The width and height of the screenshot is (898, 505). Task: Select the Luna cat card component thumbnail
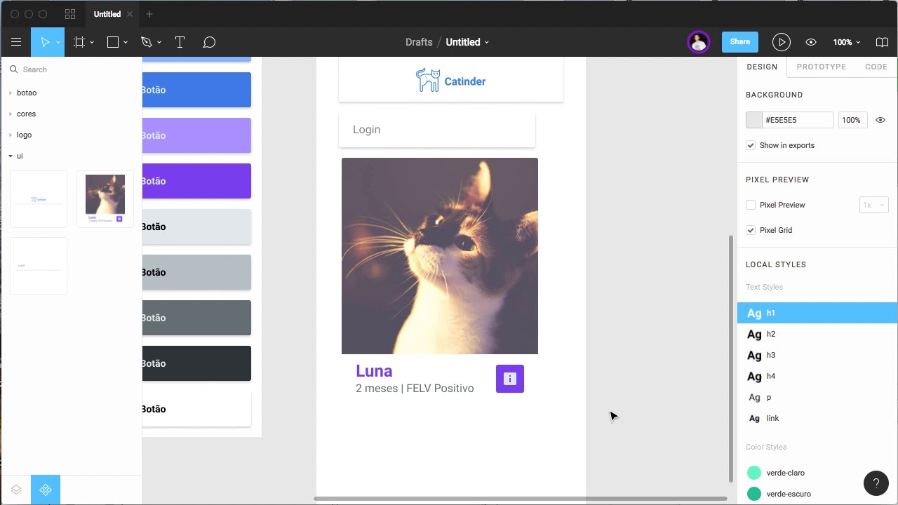tap(105, 199)
